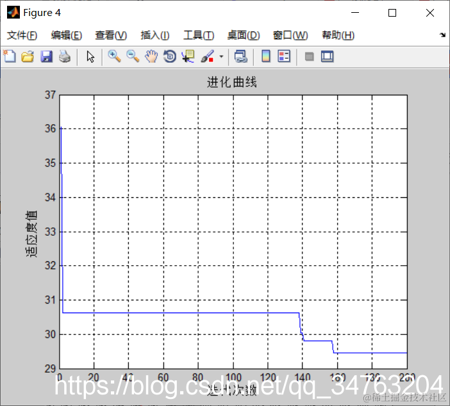The height and width of the screenshot is (406, 450).
Task: Click Show Plot Tools and Dock icon
Action: pyautogui.click(x=327, y=56)
